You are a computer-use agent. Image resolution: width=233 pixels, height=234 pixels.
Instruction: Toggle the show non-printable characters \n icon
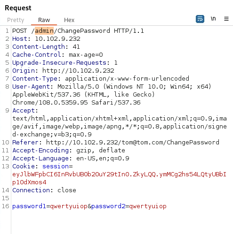click(213, 19)
